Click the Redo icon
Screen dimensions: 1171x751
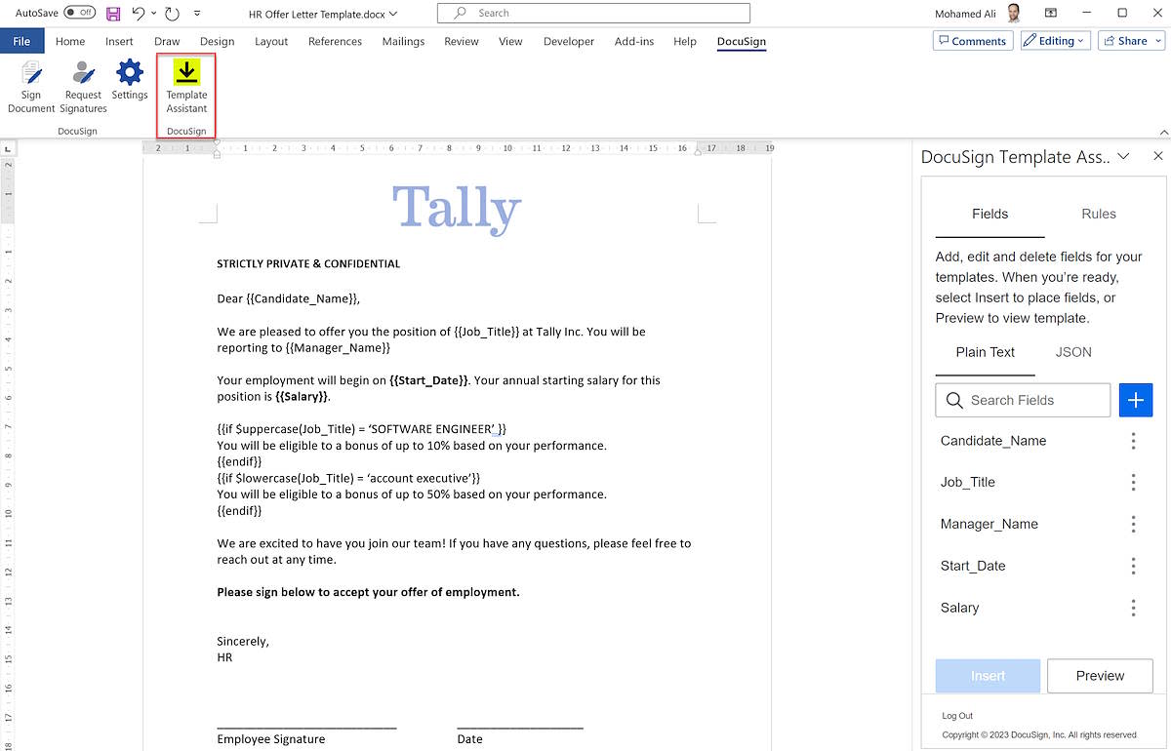point(170,12)
